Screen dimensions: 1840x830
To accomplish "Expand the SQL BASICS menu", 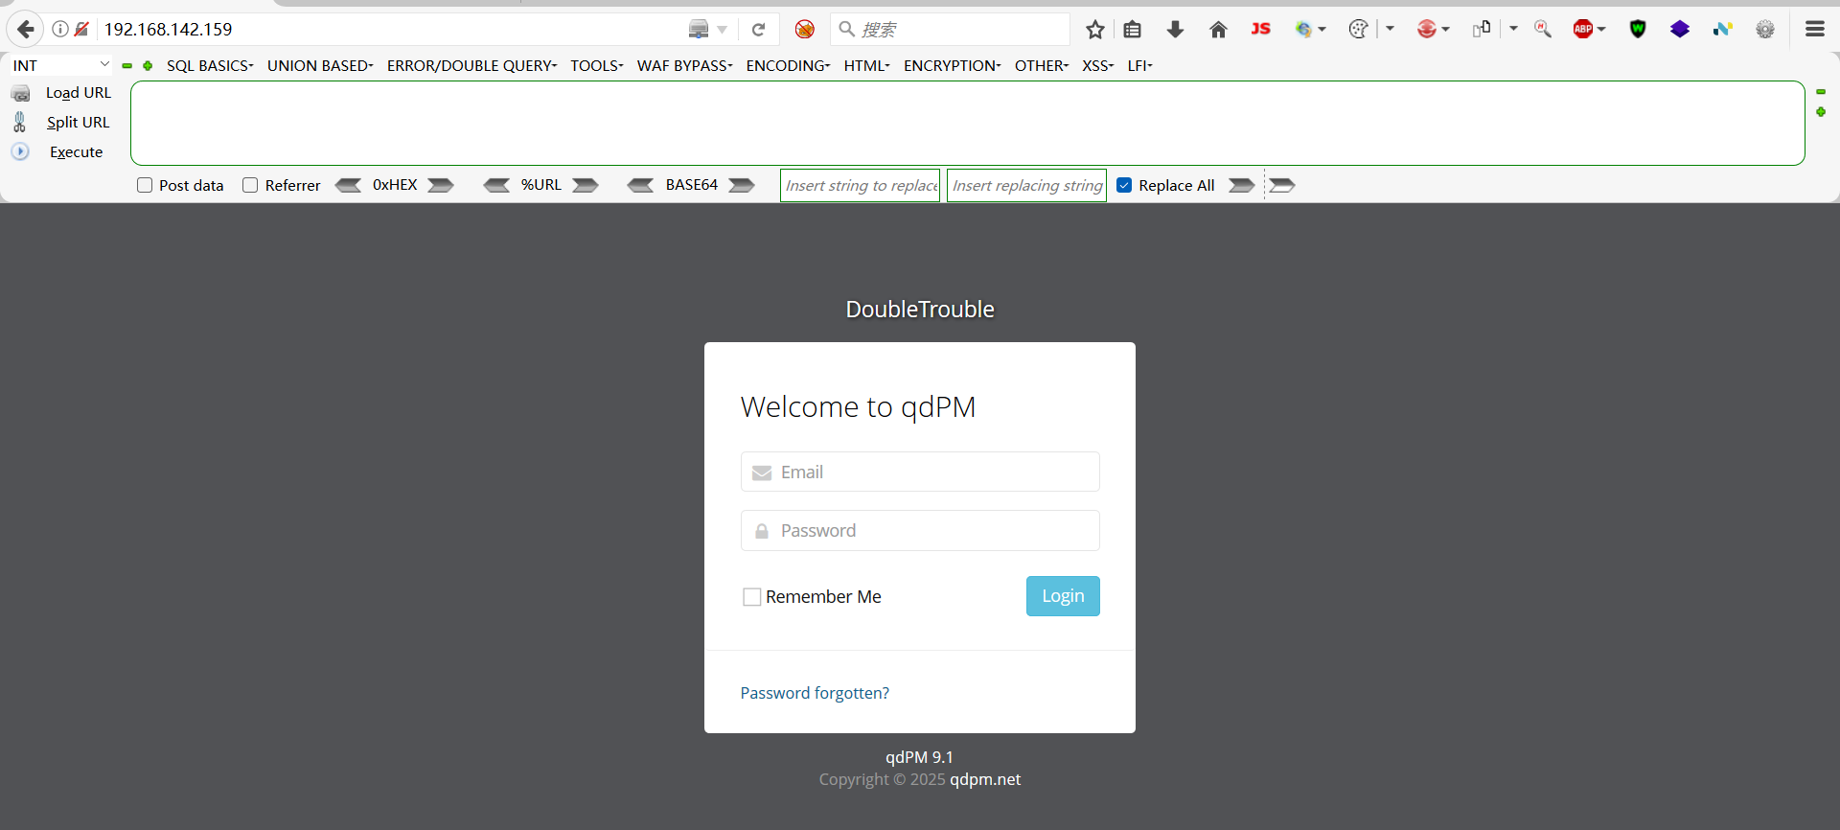I will [210, 65].
